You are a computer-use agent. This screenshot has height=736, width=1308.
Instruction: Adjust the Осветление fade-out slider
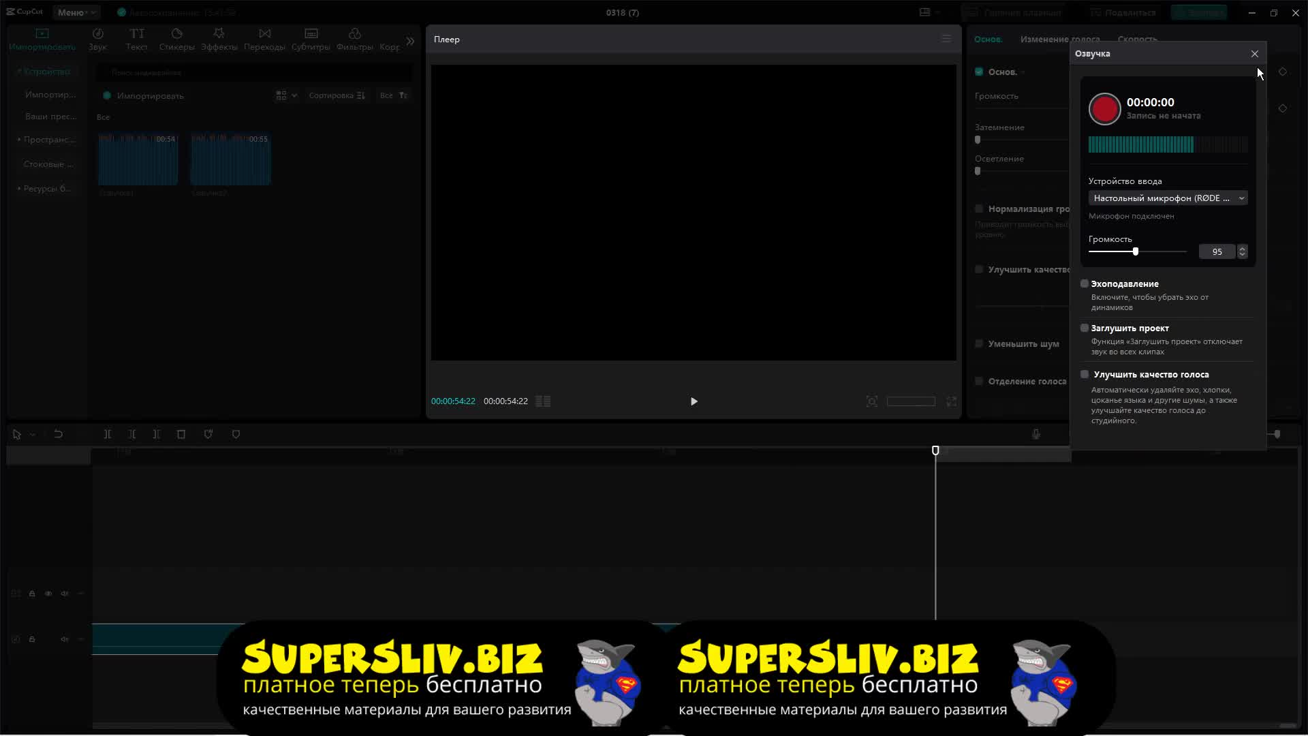pyautogui.click(x=978, y=171)
